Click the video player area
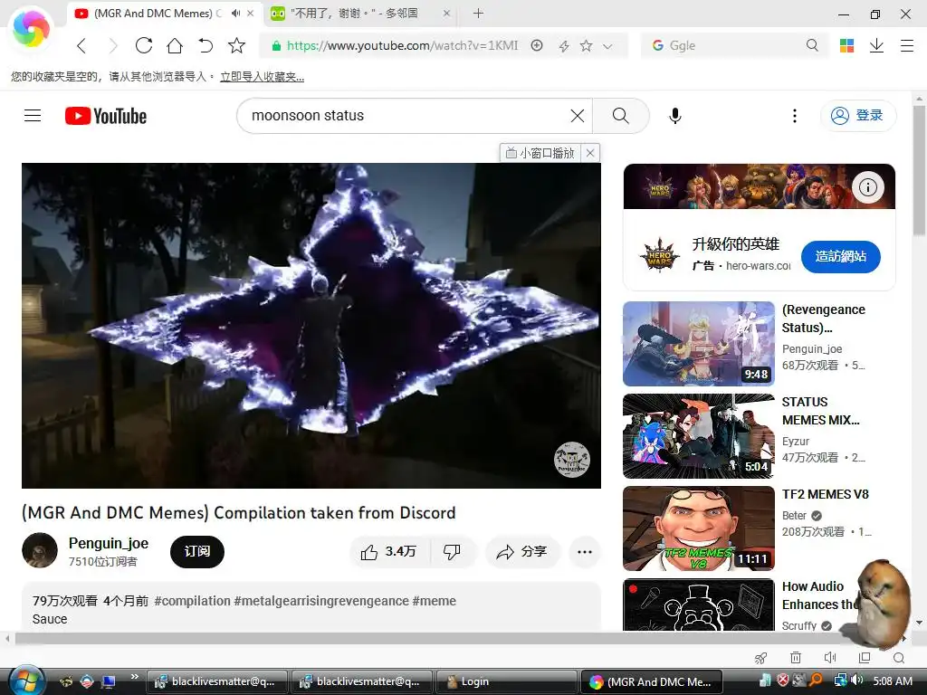The width and height of the screenshot is (927, 695). (311, 326)
